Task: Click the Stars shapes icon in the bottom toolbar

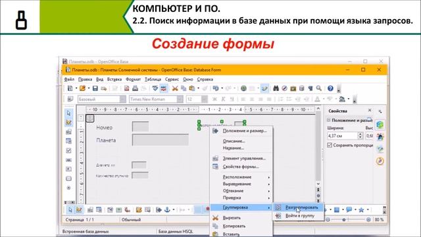Action: click(361, 209)
